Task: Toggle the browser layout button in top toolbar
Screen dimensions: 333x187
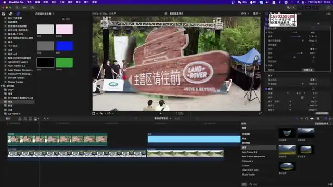Action: tap(301, 8)
